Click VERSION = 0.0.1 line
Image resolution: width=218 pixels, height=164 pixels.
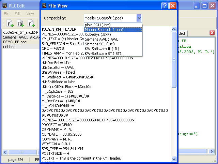coord(56,144)
